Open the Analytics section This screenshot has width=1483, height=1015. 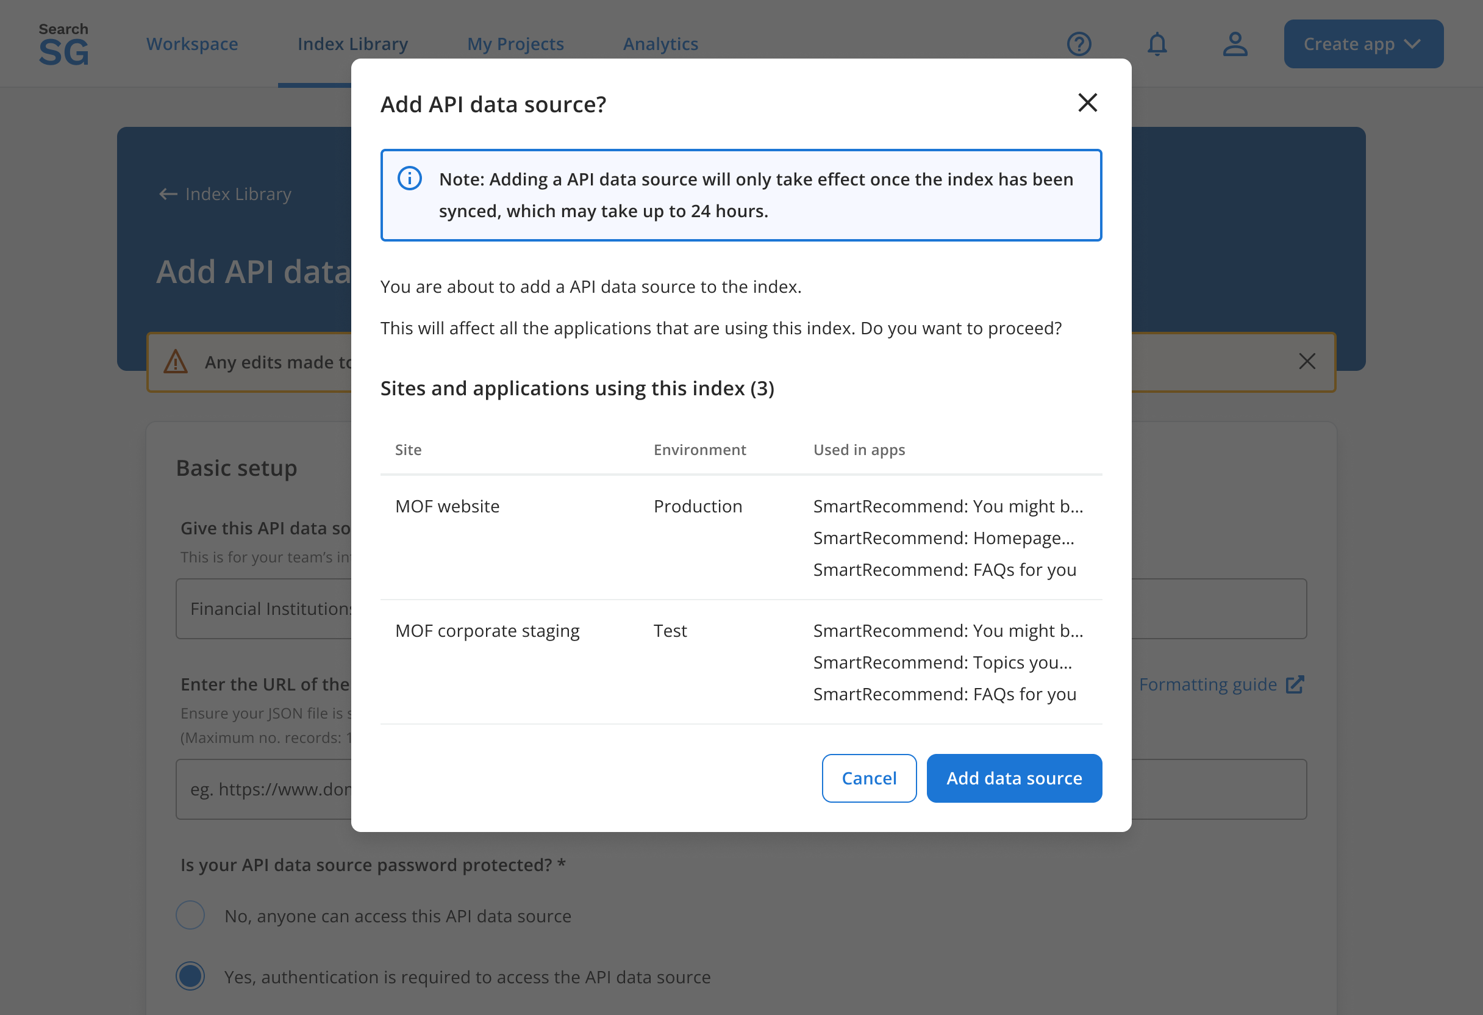point(660,43)
